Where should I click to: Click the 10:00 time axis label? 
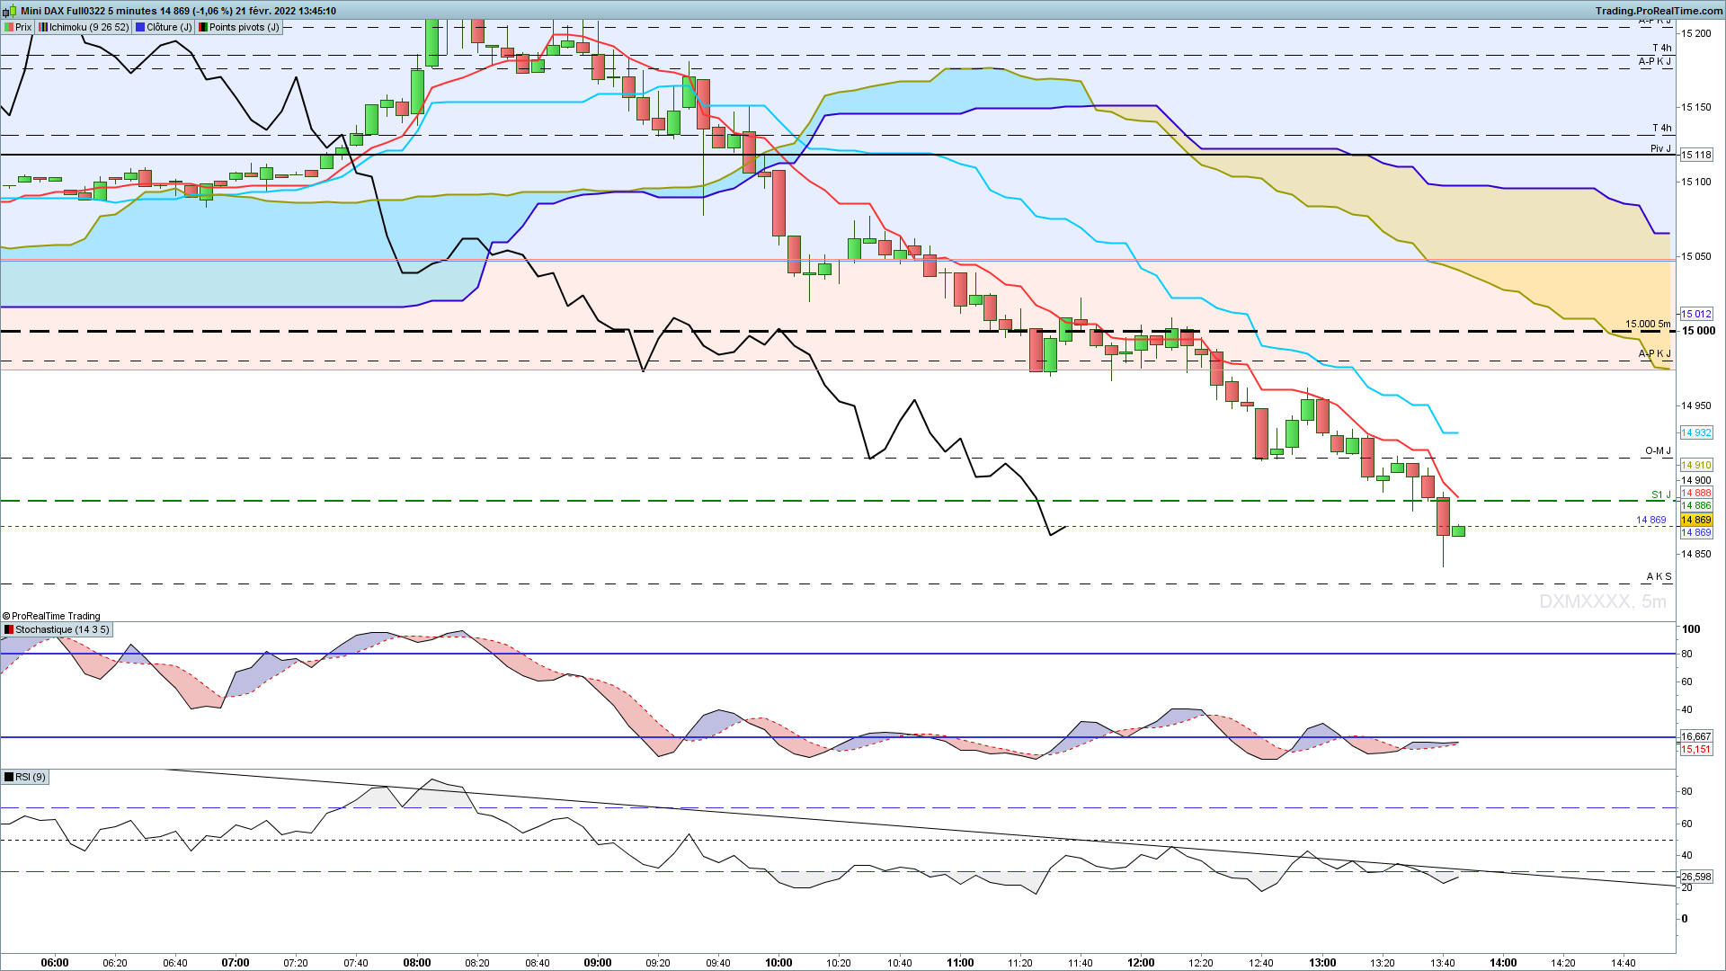coord(778,962)
